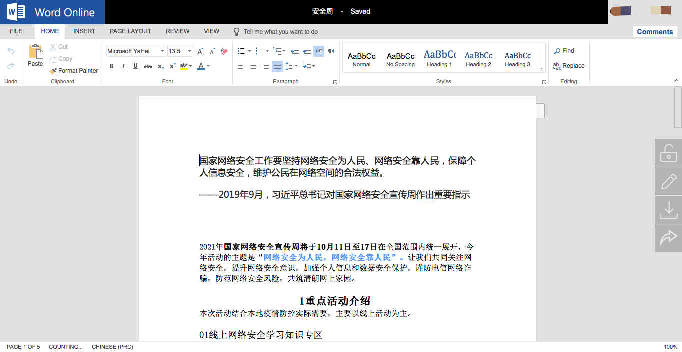The width and height of the screenshot is (682, 352).
Task: Increase indent of the paragraph
Action: point(306,51)
